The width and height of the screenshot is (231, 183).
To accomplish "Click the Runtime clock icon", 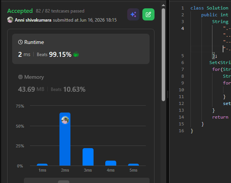I will click(x=20, y=42).
